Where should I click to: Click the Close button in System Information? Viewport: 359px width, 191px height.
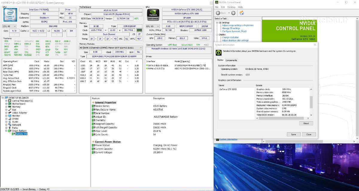pos(309,134)
